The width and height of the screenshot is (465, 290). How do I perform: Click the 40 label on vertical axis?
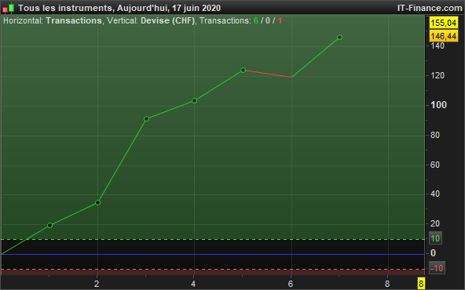point(434,194)
